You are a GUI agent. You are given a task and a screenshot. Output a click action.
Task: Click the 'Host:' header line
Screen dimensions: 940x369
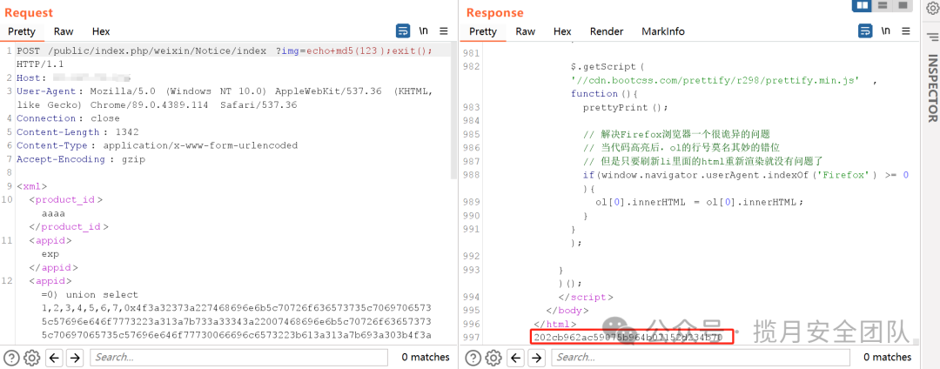pos(73,77)
